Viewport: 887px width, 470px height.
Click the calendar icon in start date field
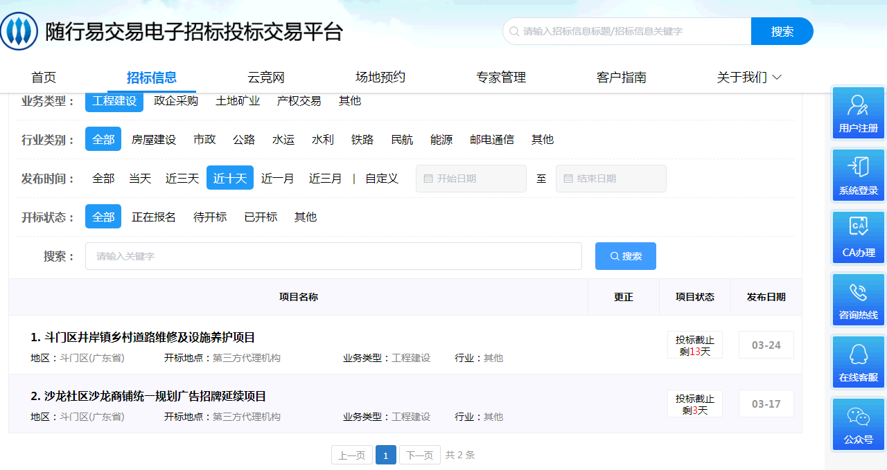coord(428,179)
